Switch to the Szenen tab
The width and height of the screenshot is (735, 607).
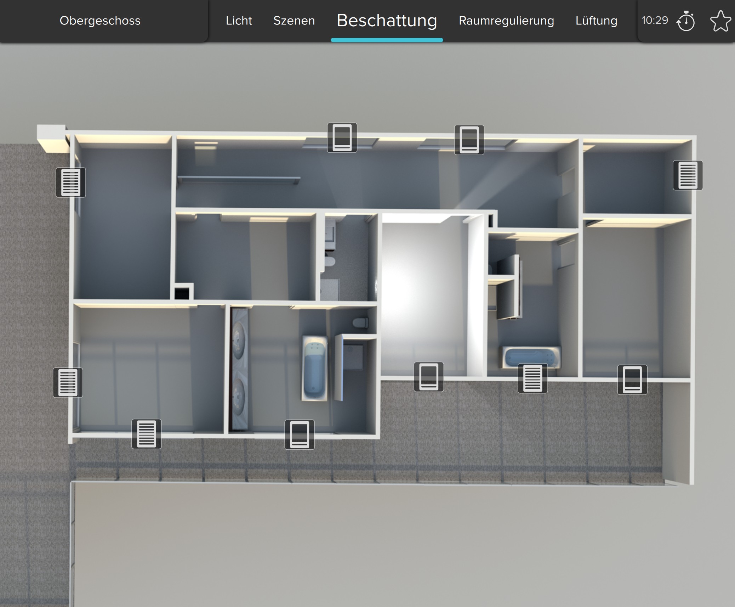tap(294, 21)
